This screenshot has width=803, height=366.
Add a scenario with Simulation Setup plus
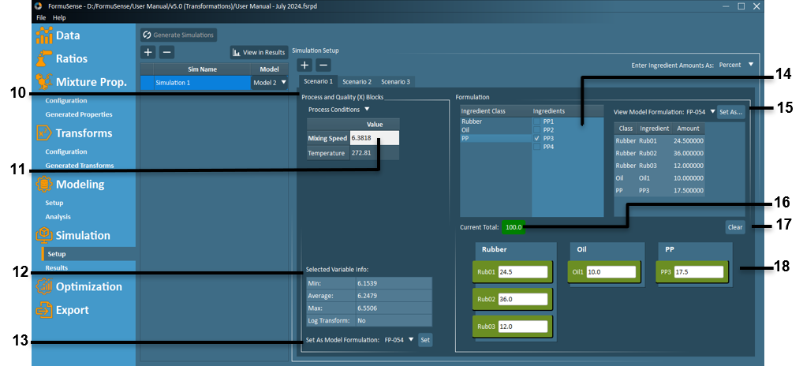(x=304, y=65)
